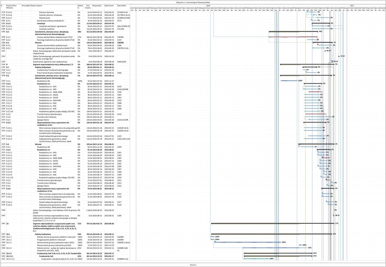Click the 57% completion cell

coord(79,37)
